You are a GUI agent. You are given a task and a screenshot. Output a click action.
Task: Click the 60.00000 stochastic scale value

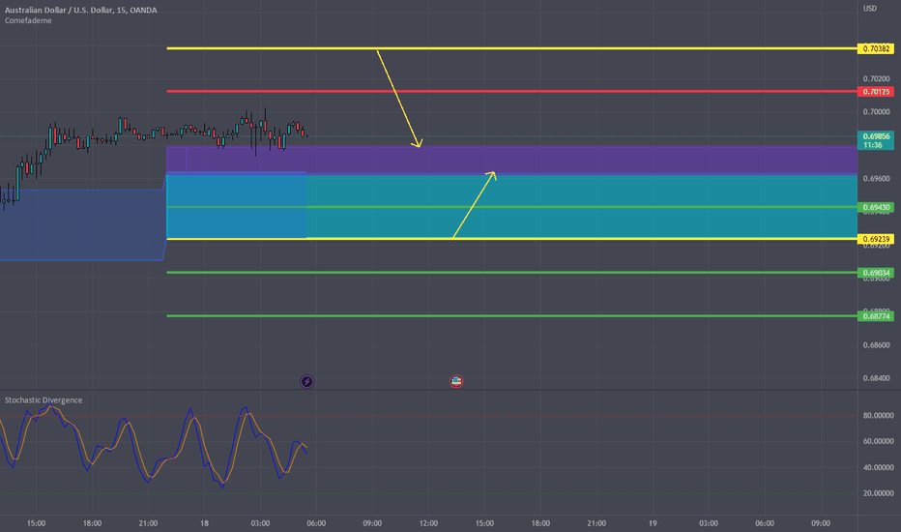point(878,441)
